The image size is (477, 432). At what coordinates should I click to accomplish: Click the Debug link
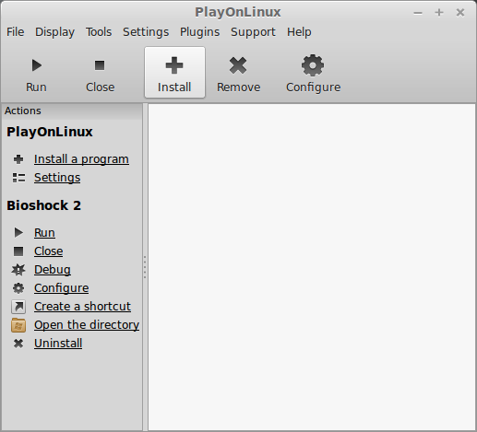tap(53, 270)
